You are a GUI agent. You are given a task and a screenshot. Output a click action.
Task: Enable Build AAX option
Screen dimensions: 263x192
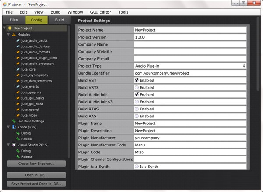137,116
